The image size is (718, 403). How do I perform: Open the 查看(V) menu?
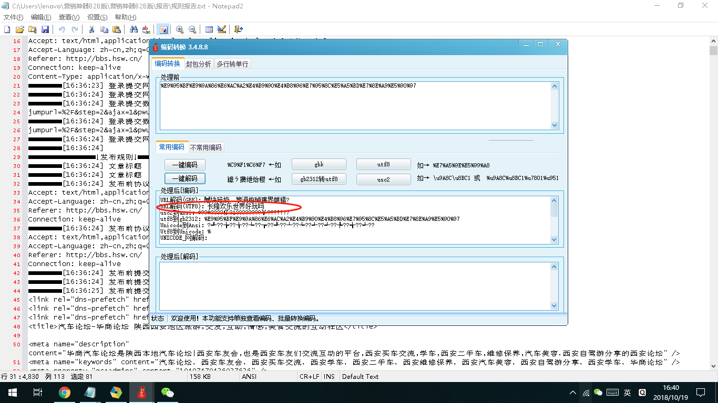coord(68,17)
